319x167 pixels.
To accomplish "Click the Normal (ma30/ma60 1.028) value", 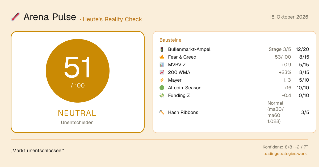I will [x=276, y=112].
